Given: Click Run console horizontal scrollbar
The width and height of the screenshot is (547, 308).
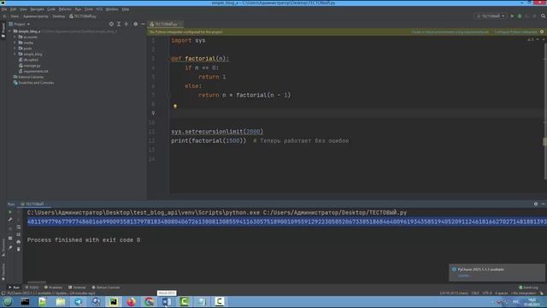Looking at the screenshot, I should pyautogui.click(x=37, y=281).
